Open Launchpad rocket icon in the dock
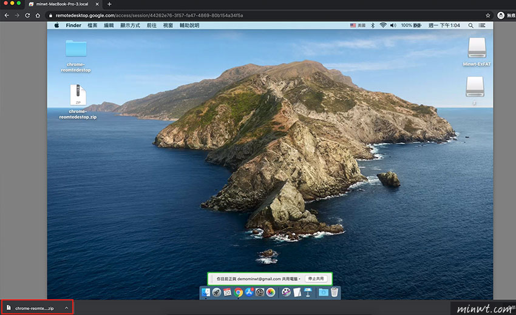The image size is (516, 315). 217,292
